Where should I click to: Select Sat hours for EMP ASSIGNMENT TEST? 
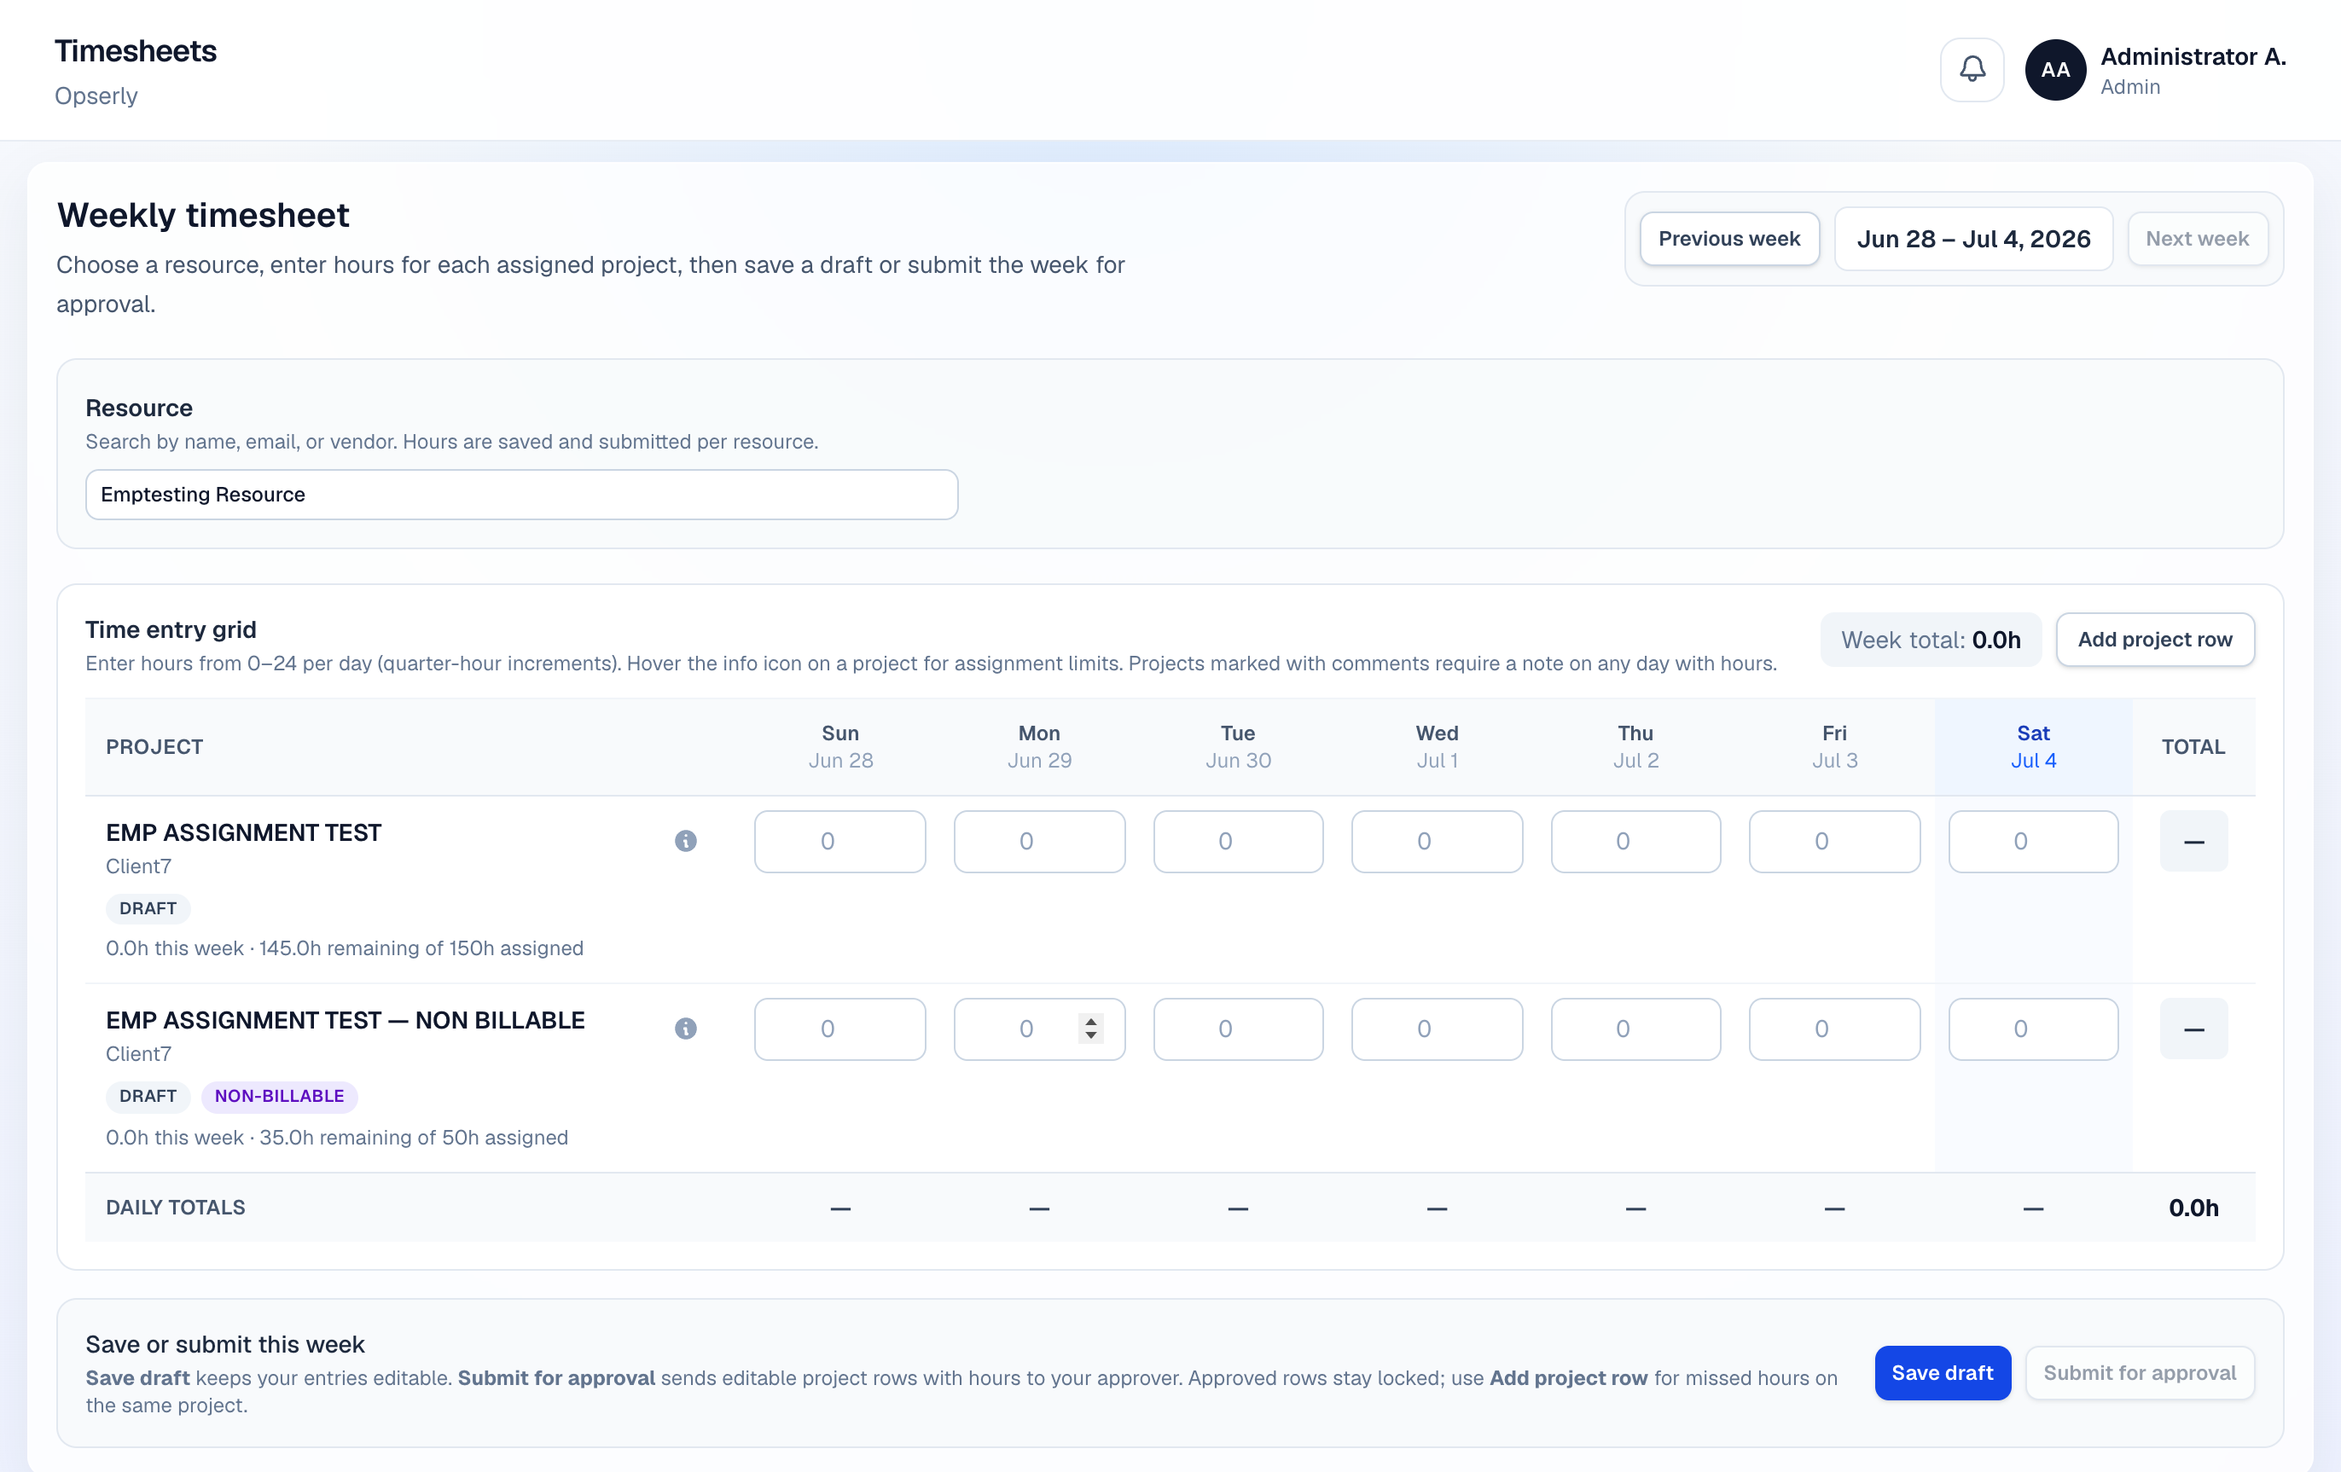tap(2033, 842)
